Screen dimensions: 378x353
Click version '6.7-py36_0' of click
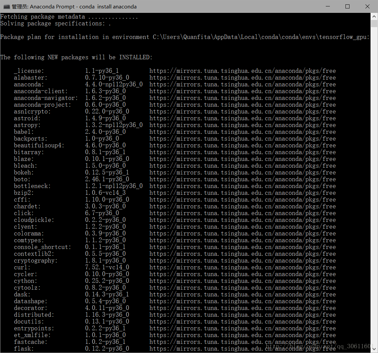(x=102, y=213)
